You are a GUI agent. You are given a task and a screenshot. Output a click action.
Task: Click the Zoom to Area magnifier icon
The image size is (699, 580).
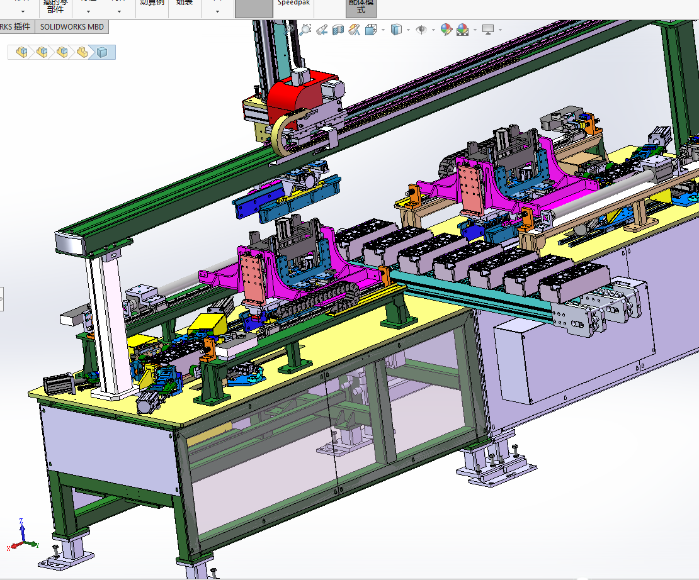click(305, 30)
